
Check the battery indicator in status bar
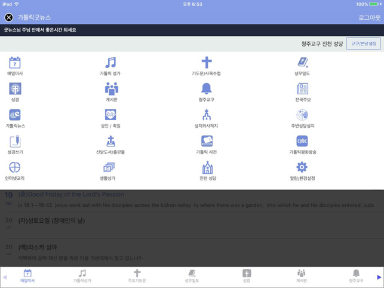pos(373,4)
